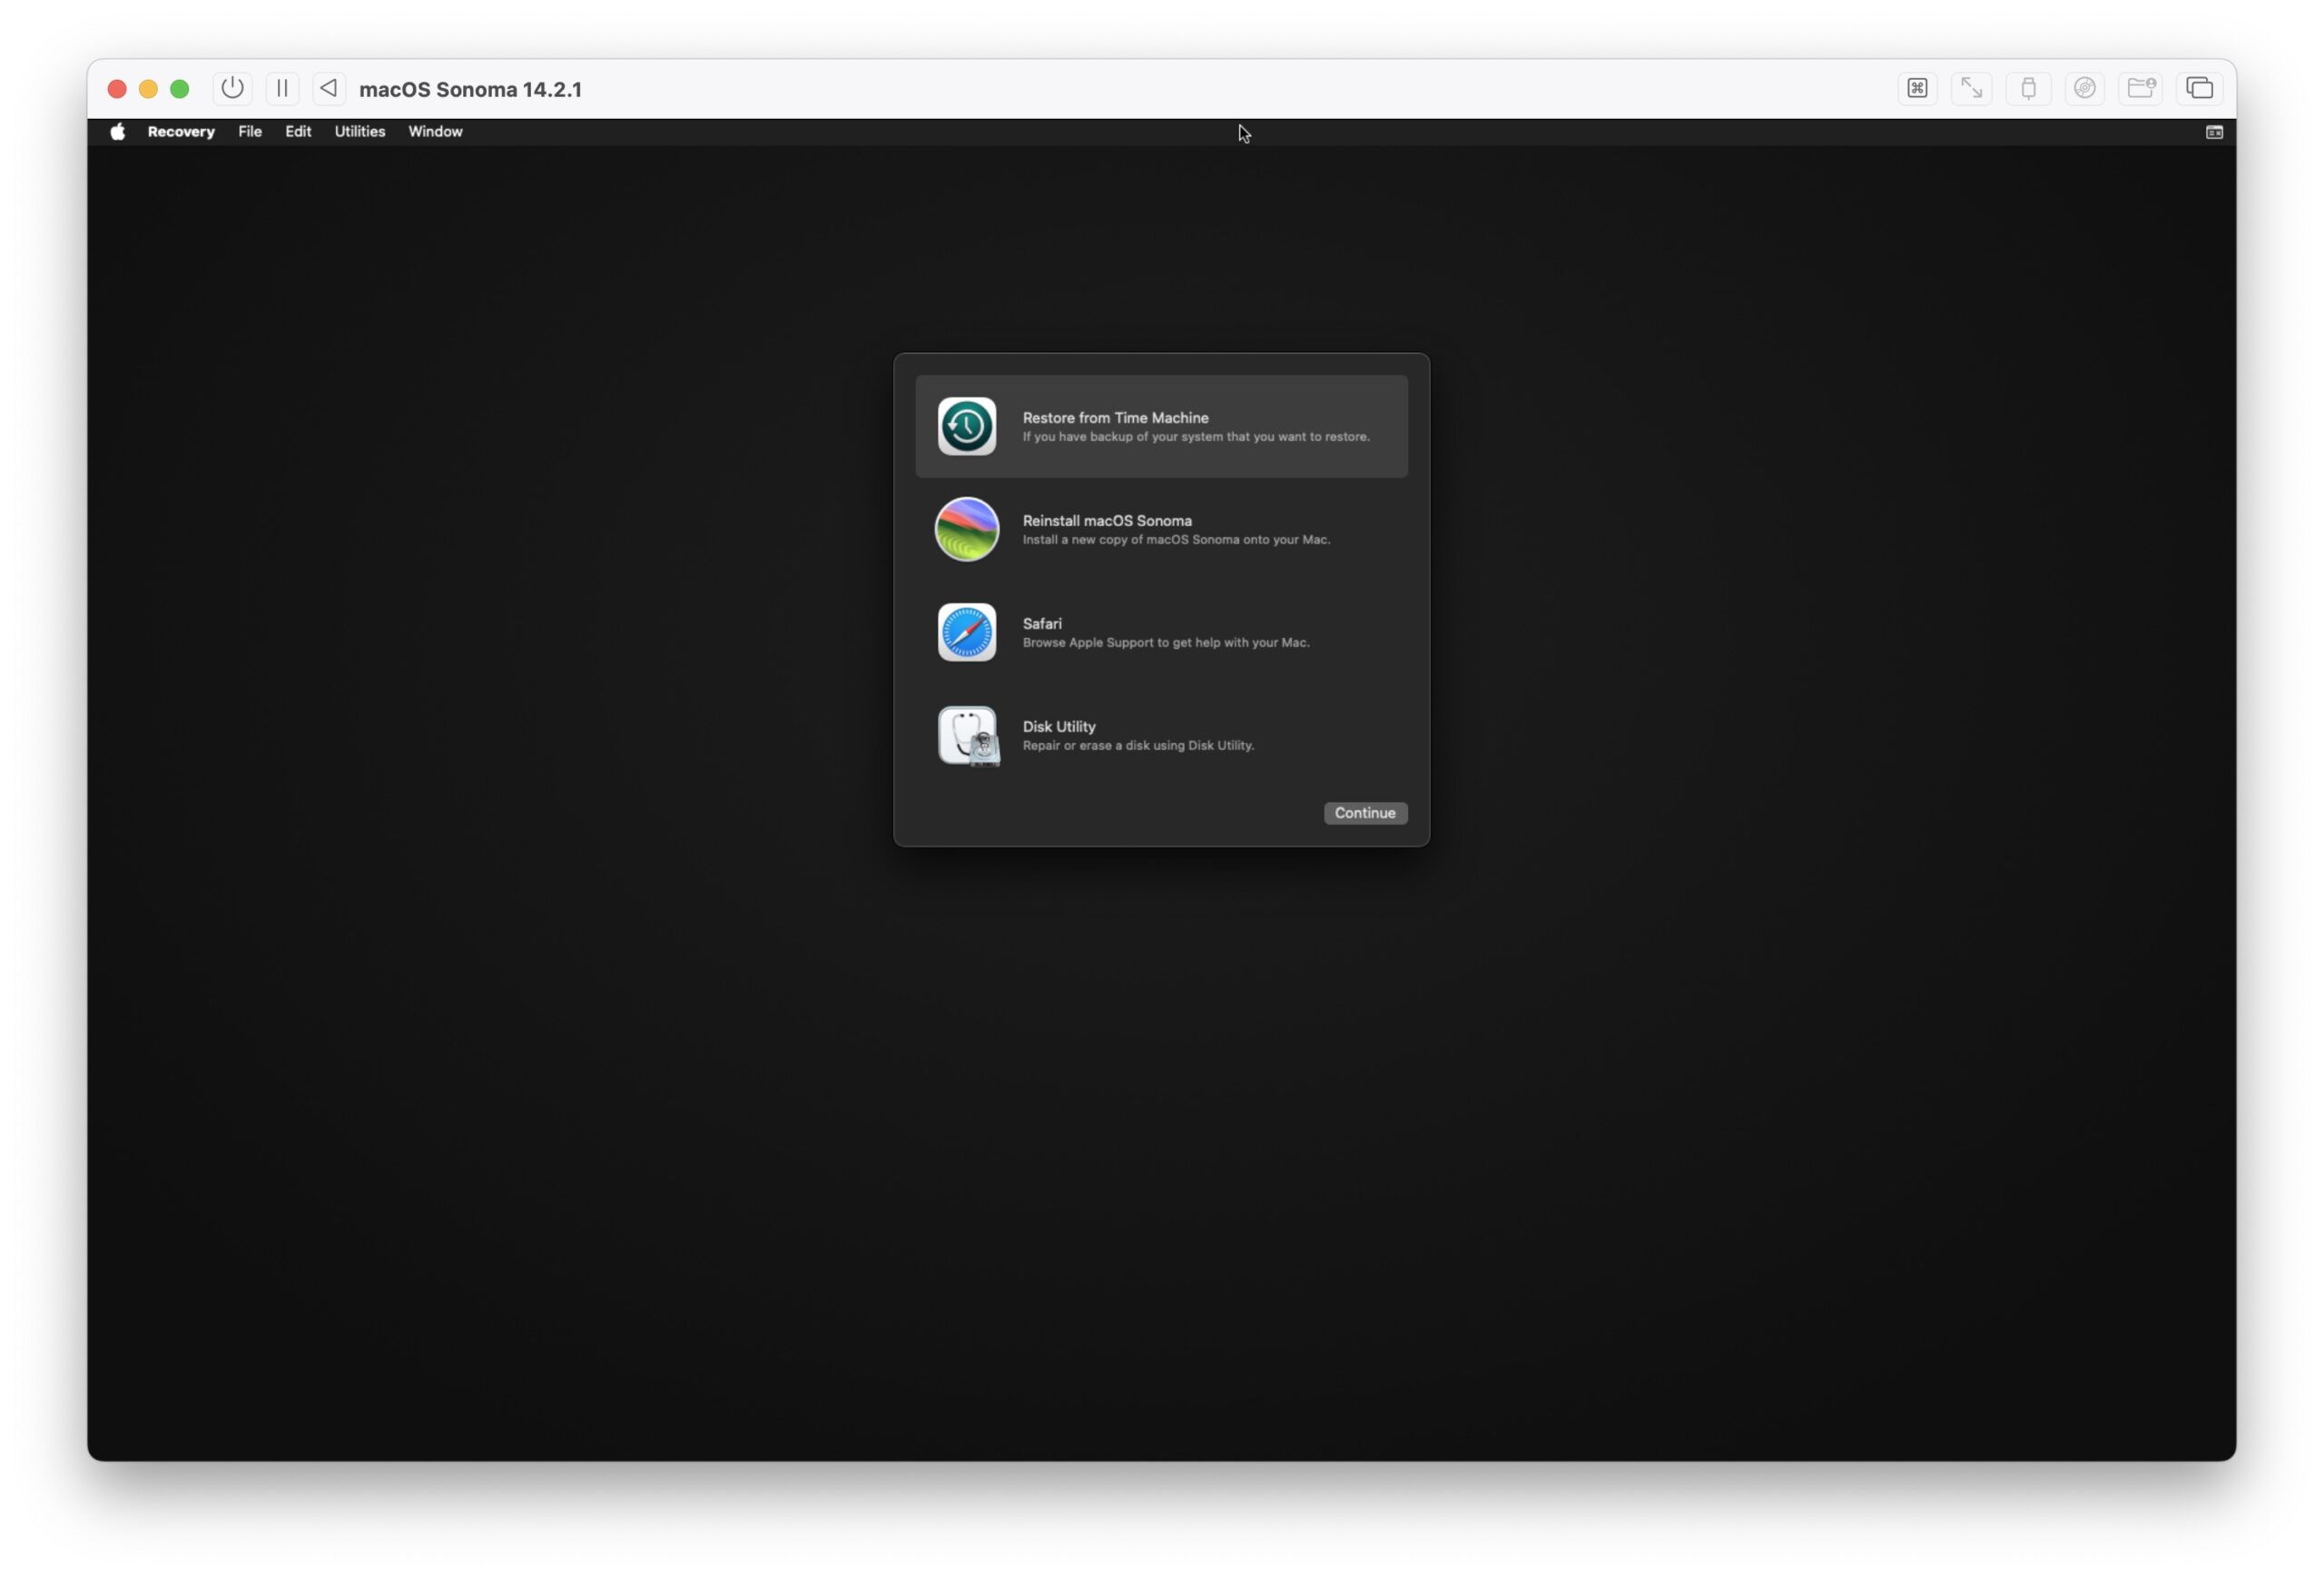The image size is (2324, 1577).
Task: Click the disc drive icon in the toolbar
Action: 2085,88
